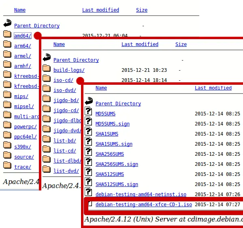Click the source/ folder icon

(7, 155)
